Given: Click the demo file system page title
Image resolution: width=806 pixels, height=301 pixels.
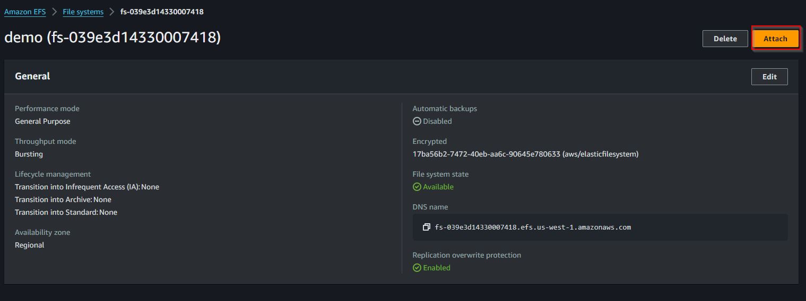Looking at the screenshot, I should click(x=112, y=38).
